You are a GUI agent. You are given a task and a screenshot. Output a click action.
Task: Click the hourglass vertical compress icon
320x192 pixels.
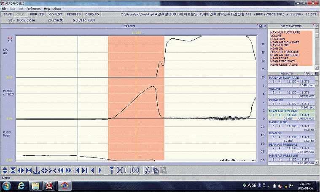click(13, 170)
